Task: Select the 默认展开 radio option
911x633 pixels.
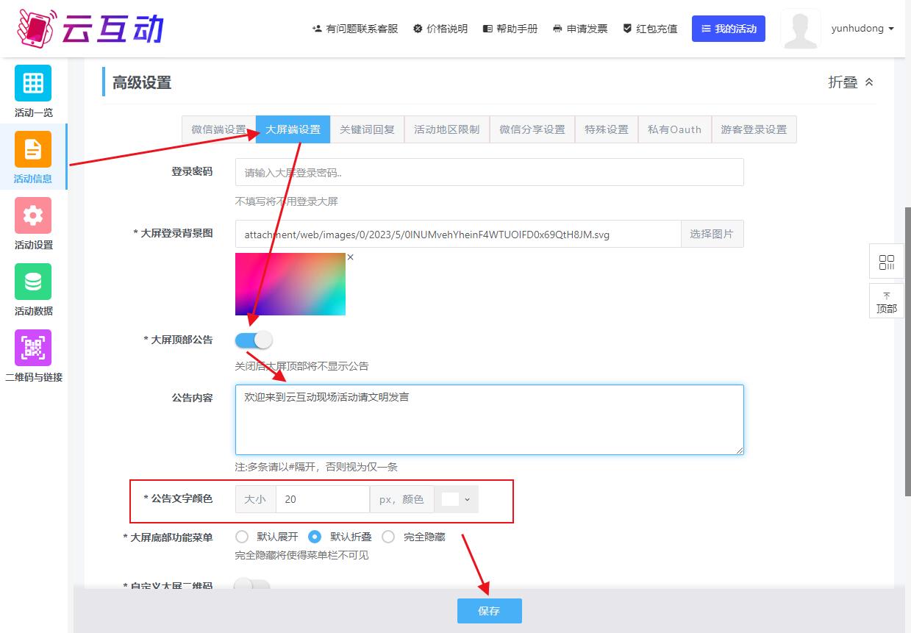Action: click(242, 537)
